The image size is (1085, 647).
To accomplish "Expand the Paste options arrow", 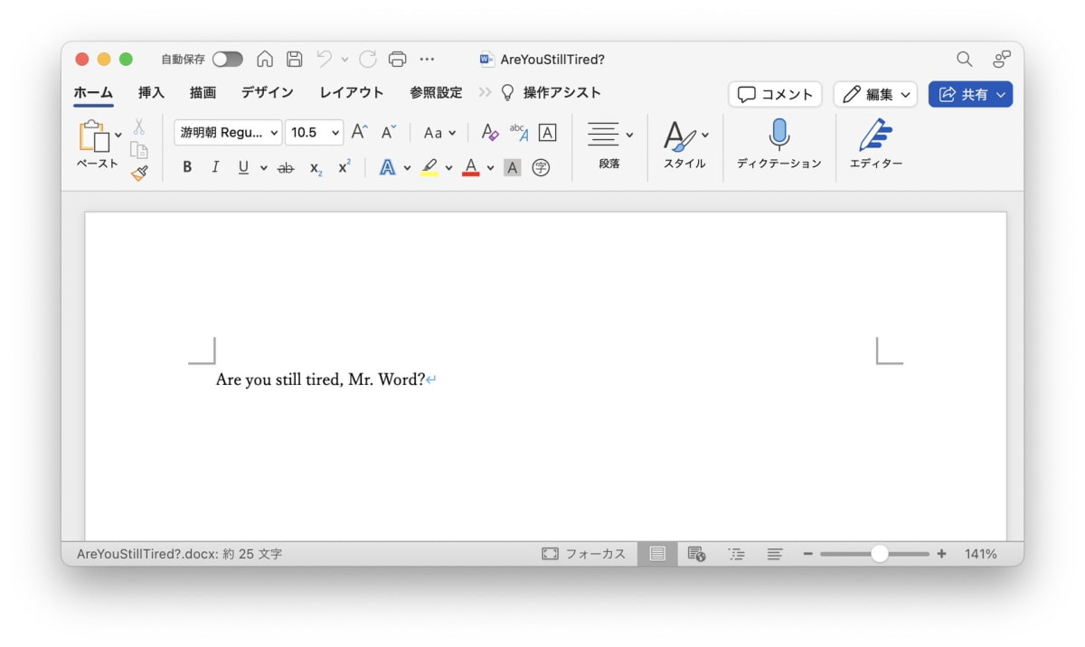I will (118, 136).
